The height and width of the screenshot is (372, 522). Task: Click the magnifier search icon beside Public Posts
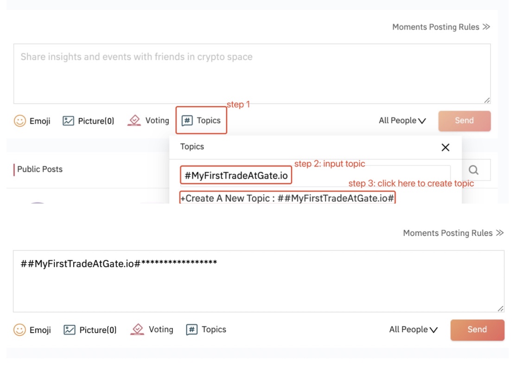coord(473,170)
